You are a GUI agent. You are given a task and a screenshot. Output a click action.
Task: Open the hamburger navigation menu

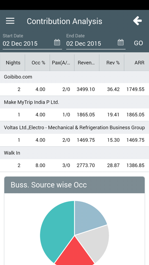coord(10,21)
